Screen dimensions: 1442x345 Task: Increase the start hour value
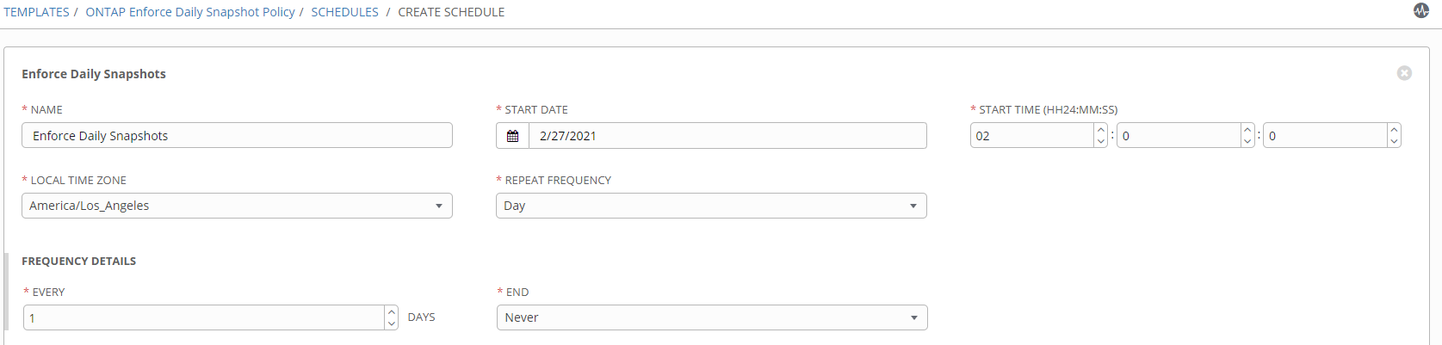tap(1101, 130)
